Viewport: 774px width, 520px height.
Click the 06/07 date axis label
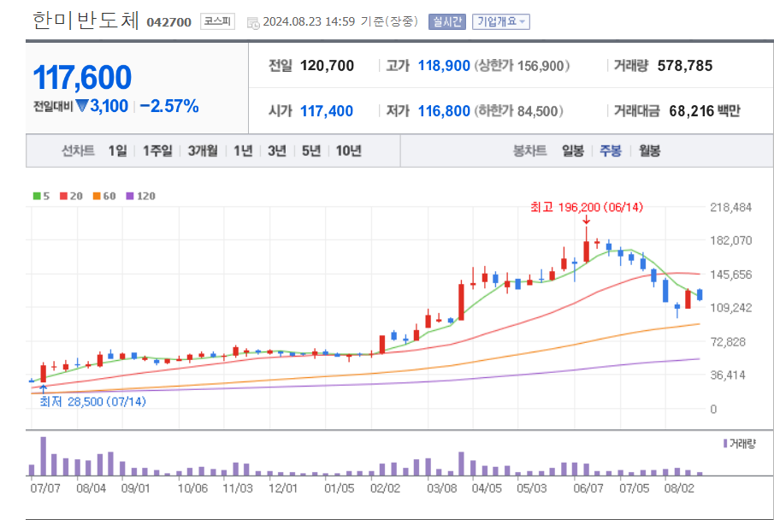click(x=588, y=488)
